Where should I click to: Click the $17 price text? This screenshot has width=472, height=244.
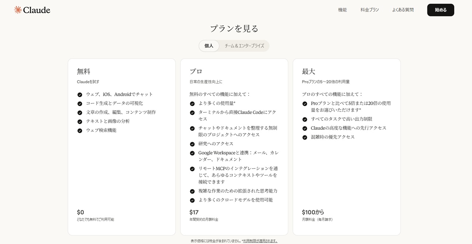click(x=194, y=212)
